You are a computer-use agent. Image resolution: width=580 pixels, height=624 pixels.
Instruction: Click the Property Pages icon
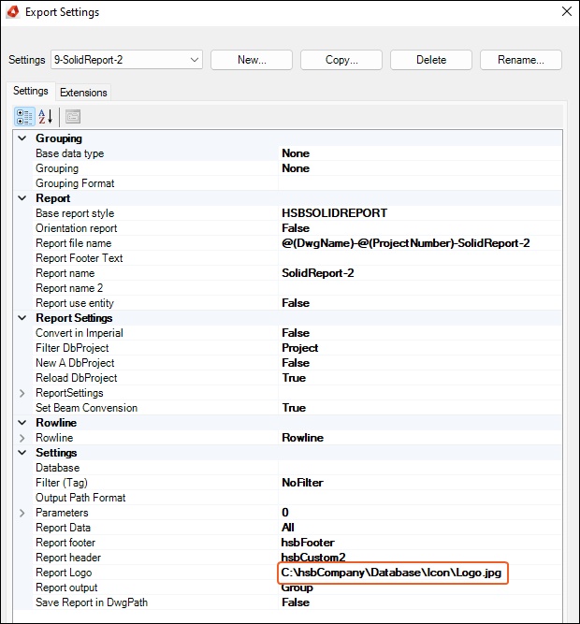73,117
